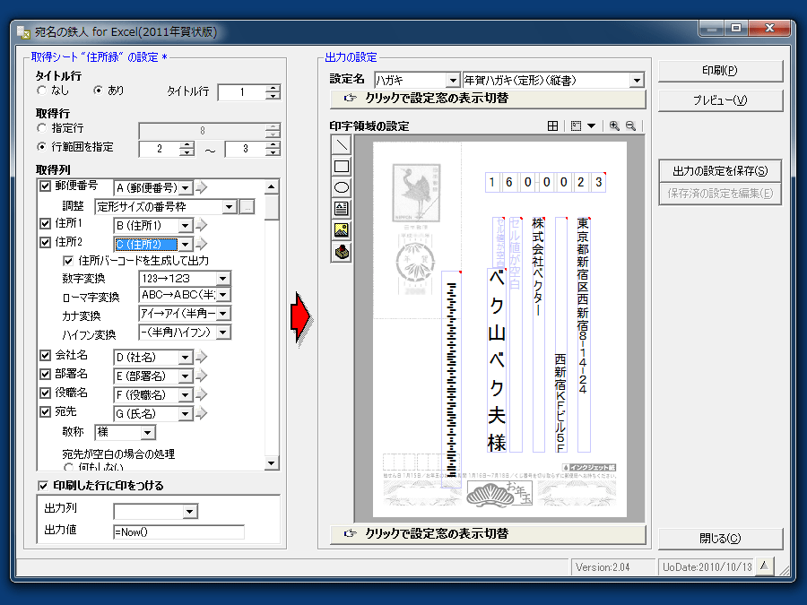Decrease the ending row range stepper
The width and height of the screenshot is (807, 605).
(x=273, y=152)
